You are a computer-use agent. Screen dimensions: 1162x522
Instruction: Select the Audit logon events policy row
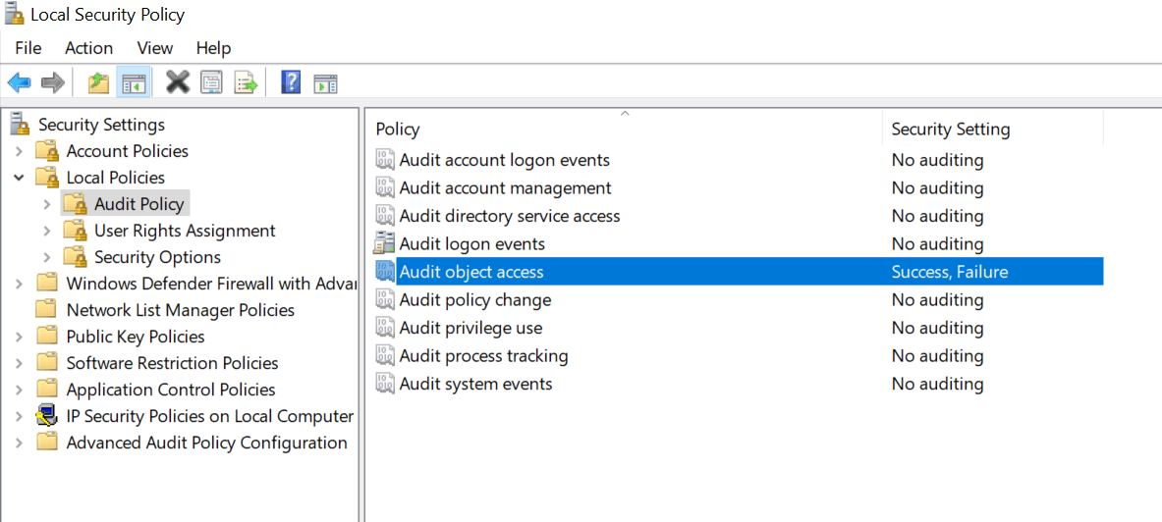[x=471, y=243]
